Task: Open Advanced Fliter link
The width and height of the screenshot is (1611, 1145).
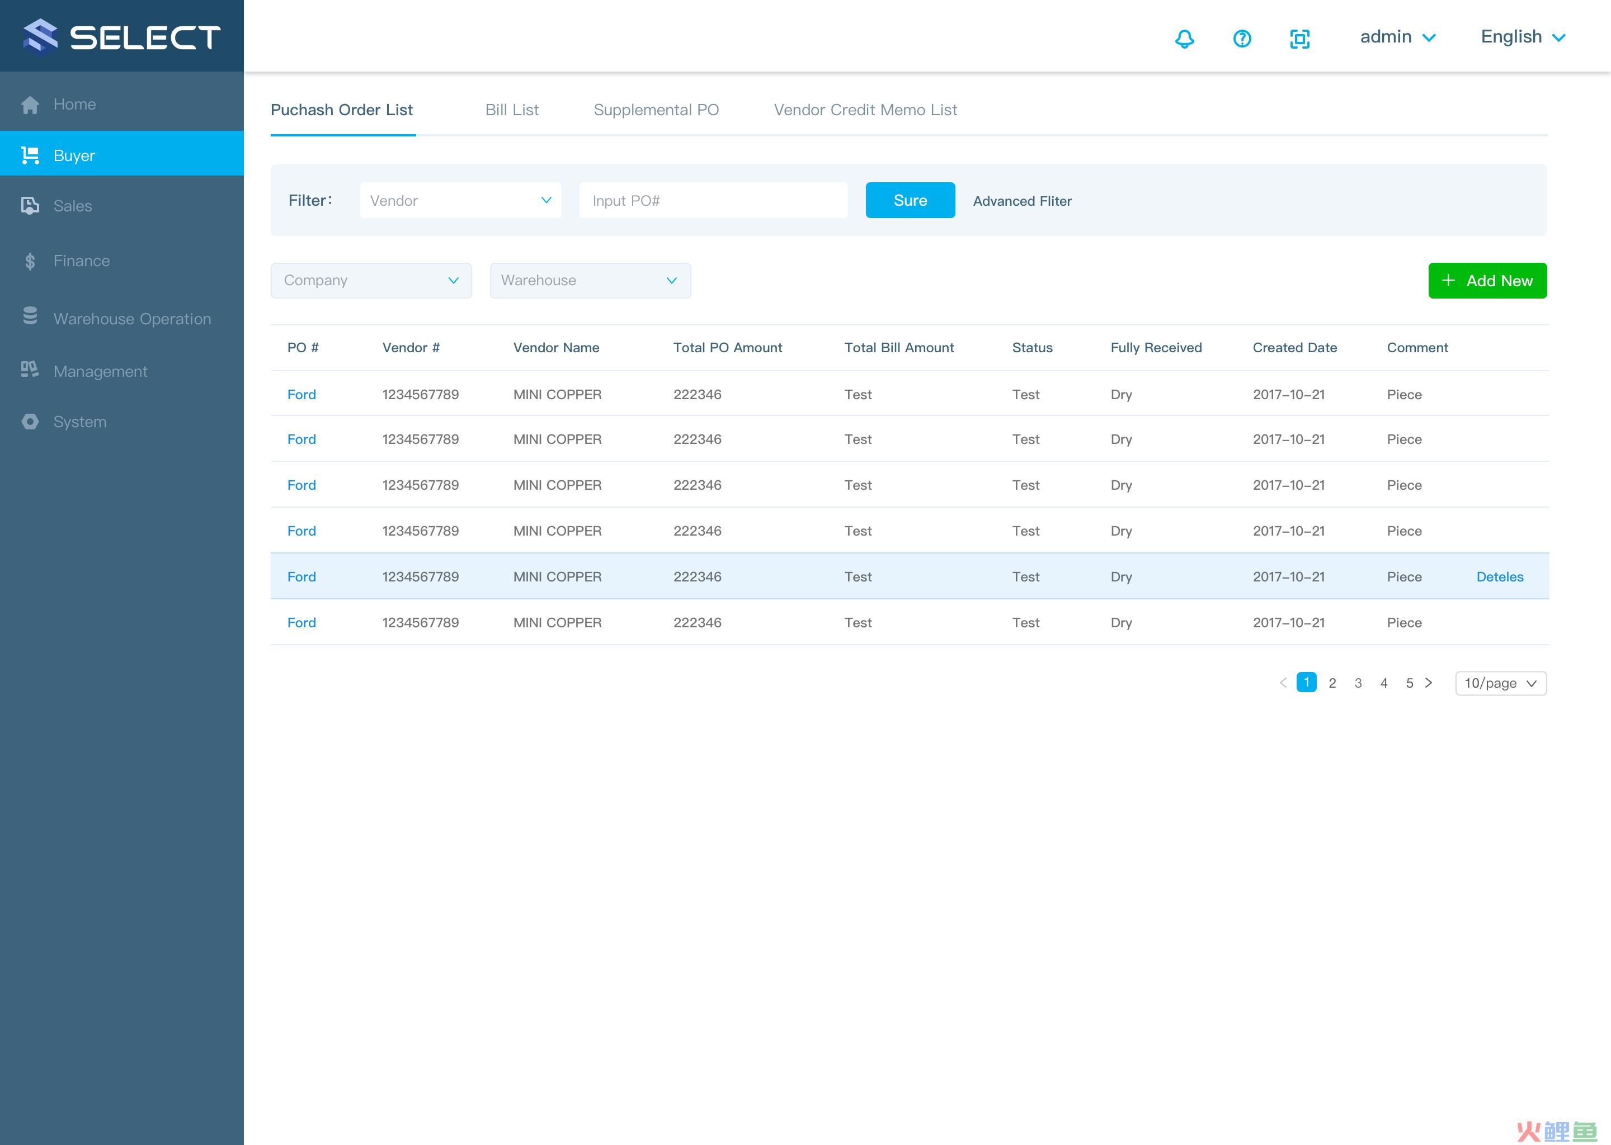Action: [1022, 201]
